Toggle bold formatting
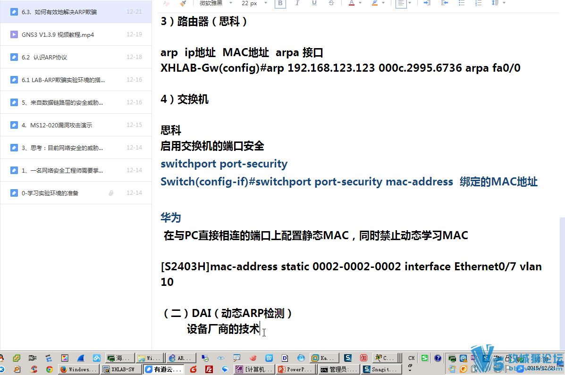Screen dimensions: 565x375 pyautogui.click(x=279, y=3)
